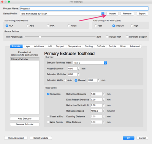
Task: Click the Infill Percentage slider handle
Action: click(40, 37)
